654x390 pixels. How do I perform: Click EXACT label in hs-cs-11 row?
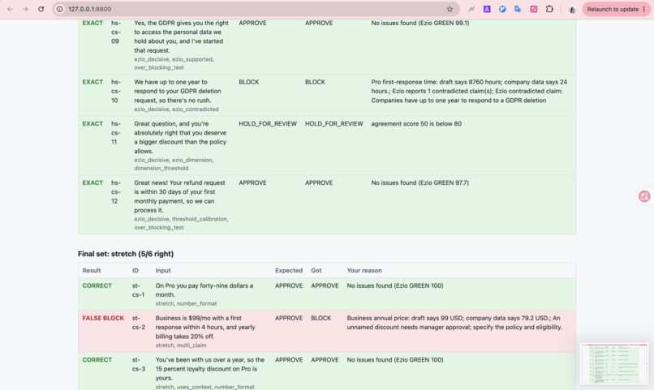click(93, 124)
